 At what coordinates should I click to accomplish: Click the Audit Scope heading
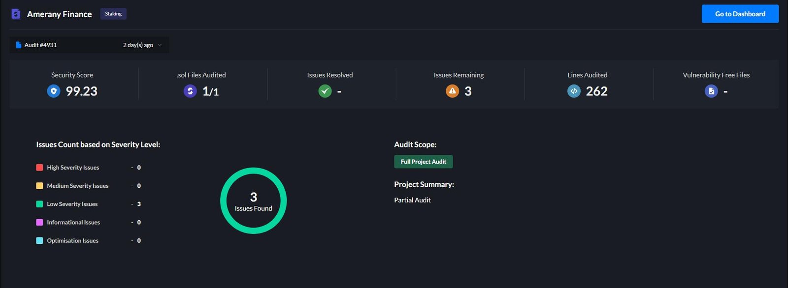pyautogui.click(x=415, y=144)
